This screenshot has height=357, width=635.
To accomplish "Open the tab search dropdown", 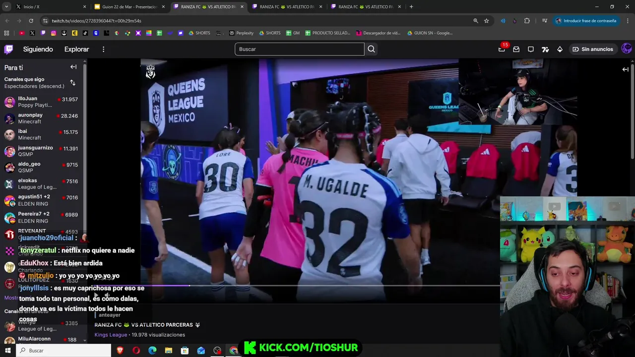I will point(6,7).
